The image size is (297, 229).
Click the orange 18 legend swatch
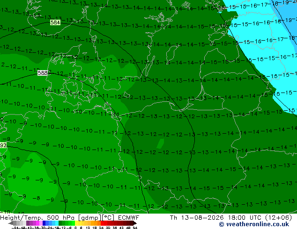96,223
